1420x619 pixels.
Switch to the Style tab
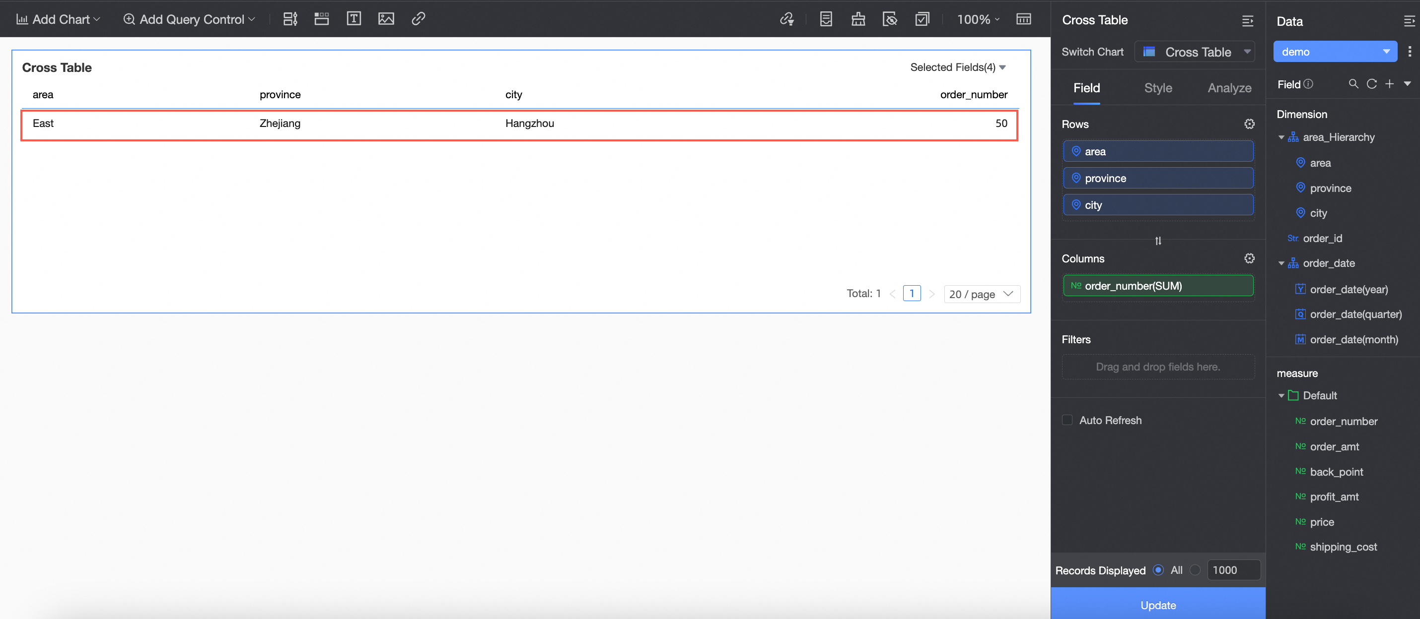[1158, 88]
